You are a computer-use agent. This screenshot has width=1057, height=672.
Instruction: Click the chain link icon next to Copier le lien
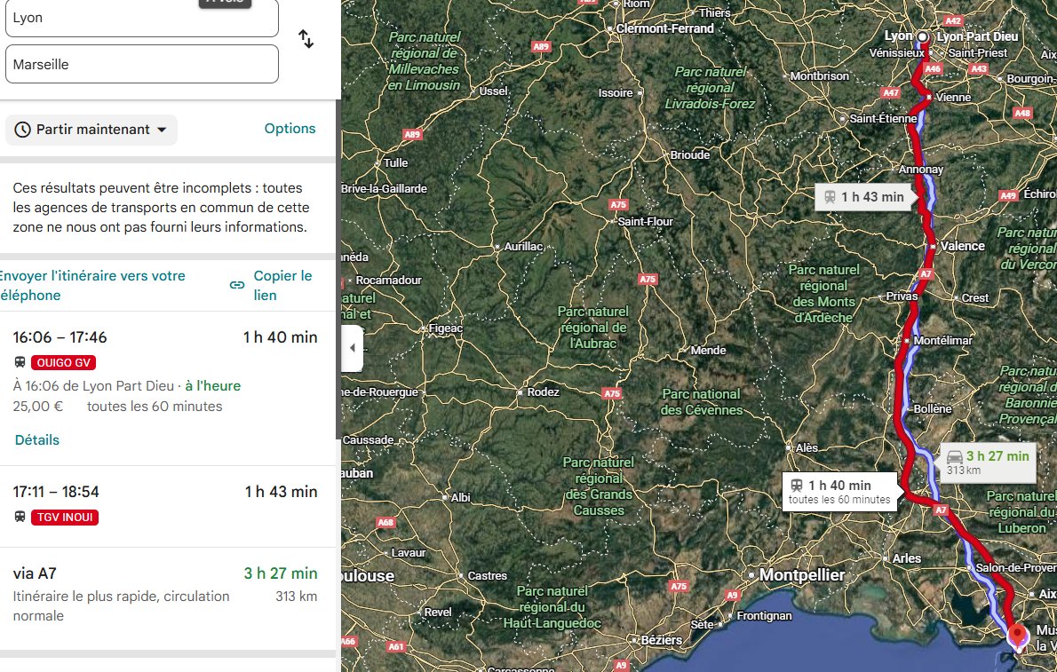pyautogui.click(x=237, y=285)
